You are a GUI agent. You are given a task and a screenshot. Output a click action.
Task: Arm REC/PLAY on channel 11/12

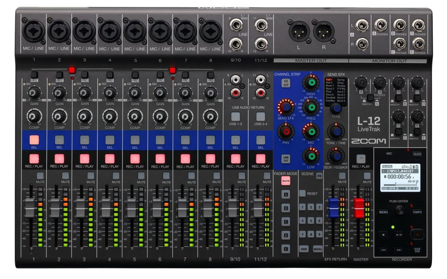tap(261, 158)
